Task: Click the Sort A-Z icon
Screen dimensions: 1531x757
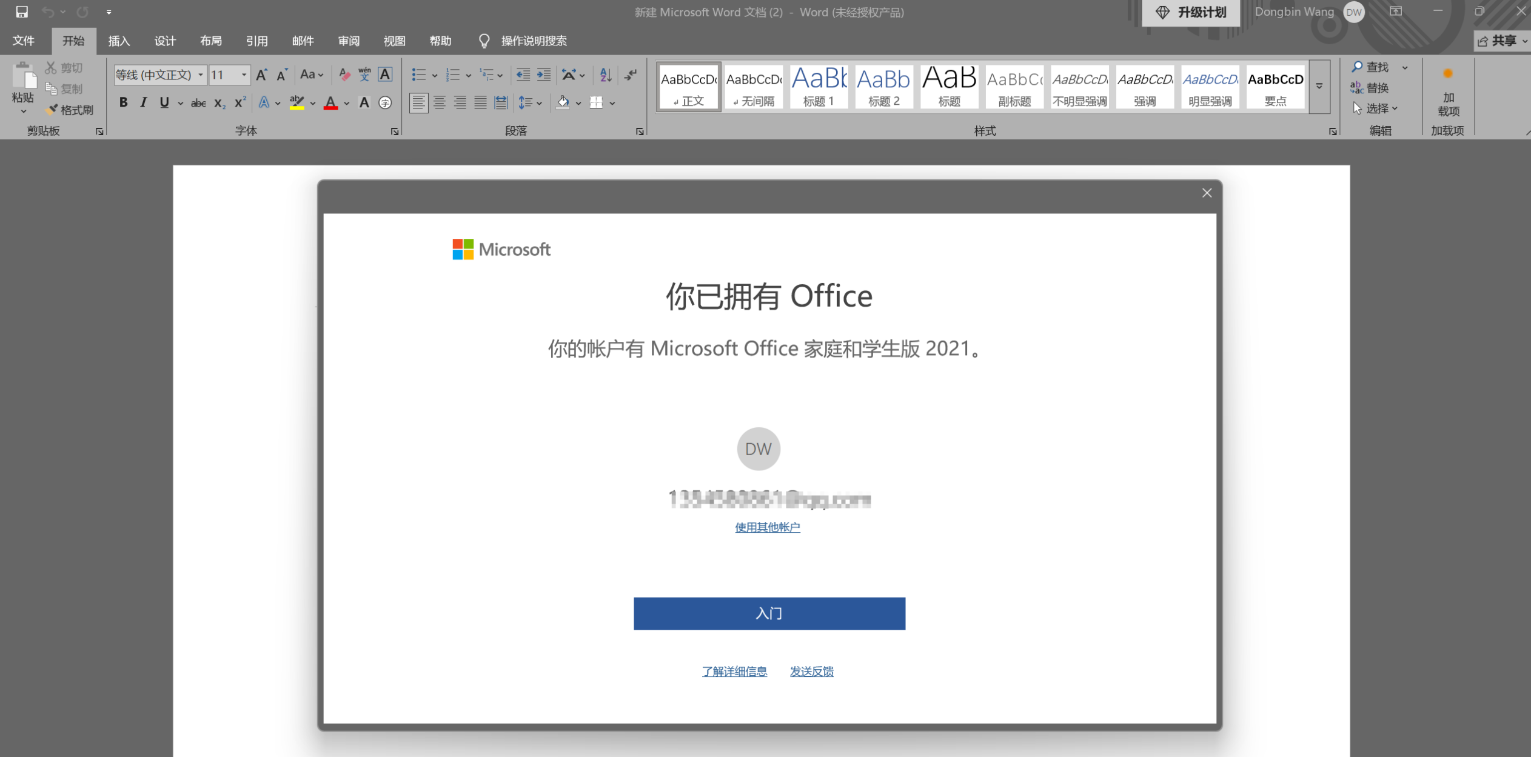Action: click(605, 75)
